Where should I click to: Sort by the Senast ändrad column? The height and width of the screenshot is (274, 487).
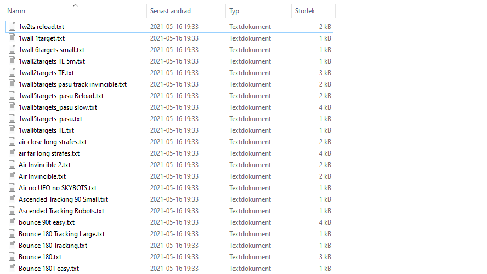[x=171, y=11]
